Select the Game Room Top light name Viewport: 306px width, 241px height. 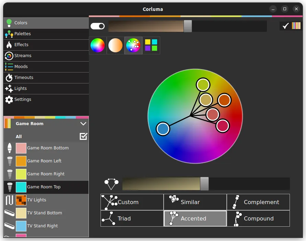click(44, 187)
